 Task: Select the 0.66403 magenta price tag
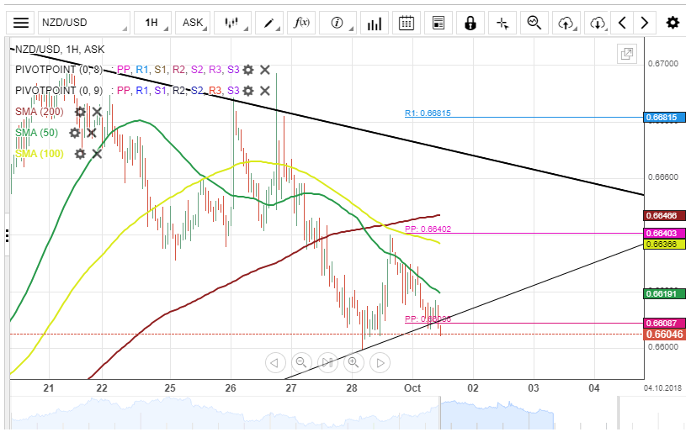click(x=665, y=234)
